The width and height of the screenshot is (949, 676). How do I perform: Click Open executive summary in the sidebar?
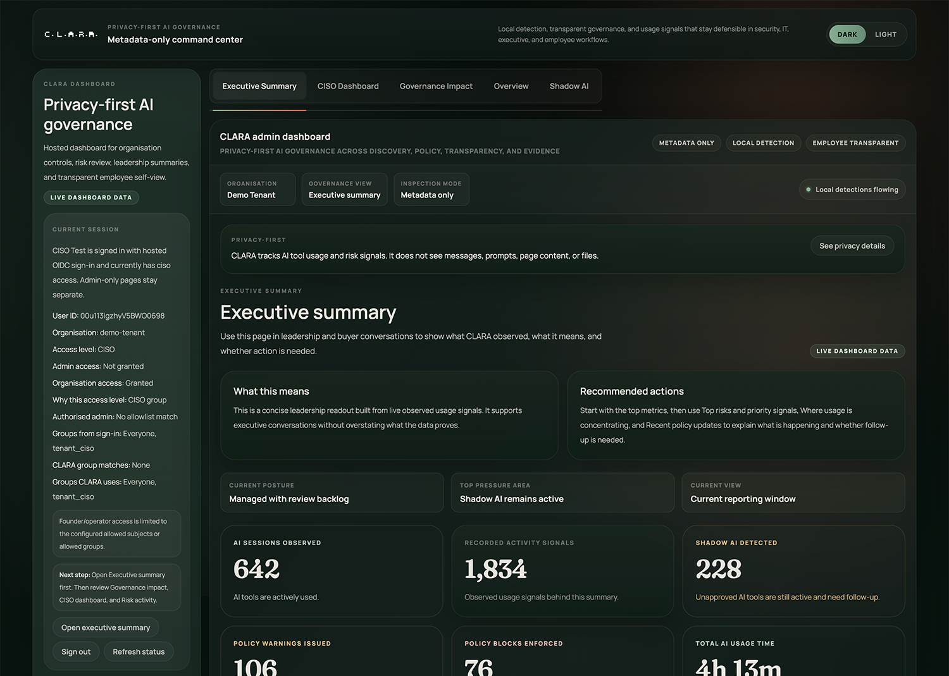106,627
